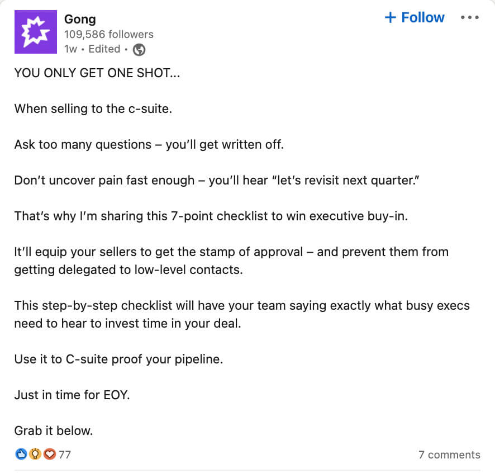
Task: Click the "Grab it below." text
Action: [x=54, y=431]
